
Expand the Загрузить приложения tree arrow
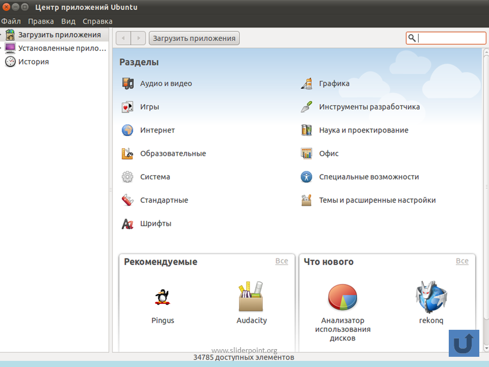pyautogui.click(x=1, y=35)
